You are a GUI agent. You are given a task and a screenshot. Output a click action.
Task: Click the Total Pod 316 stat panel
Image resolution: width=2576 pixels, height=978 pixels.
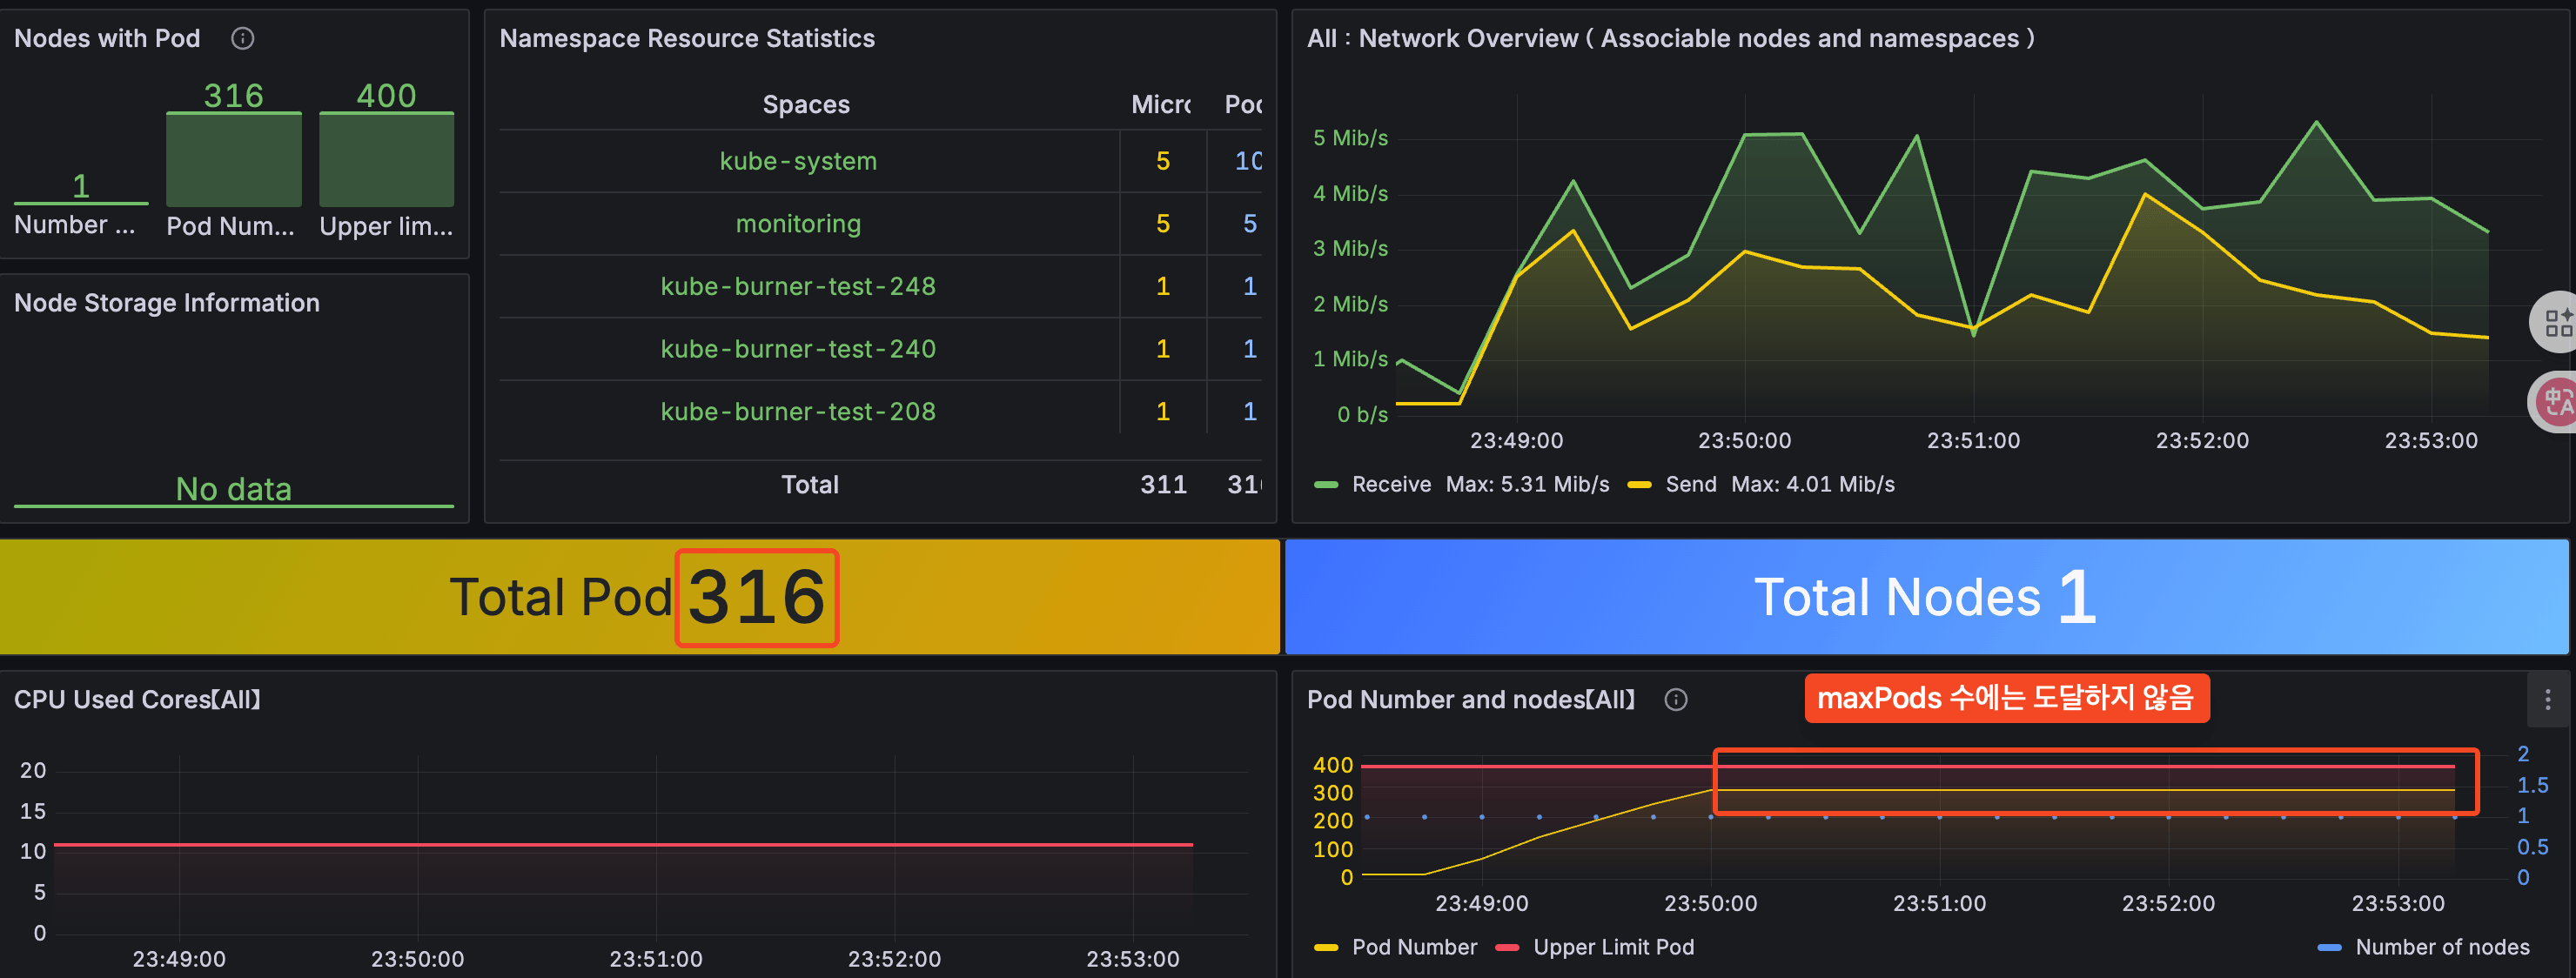639,597
